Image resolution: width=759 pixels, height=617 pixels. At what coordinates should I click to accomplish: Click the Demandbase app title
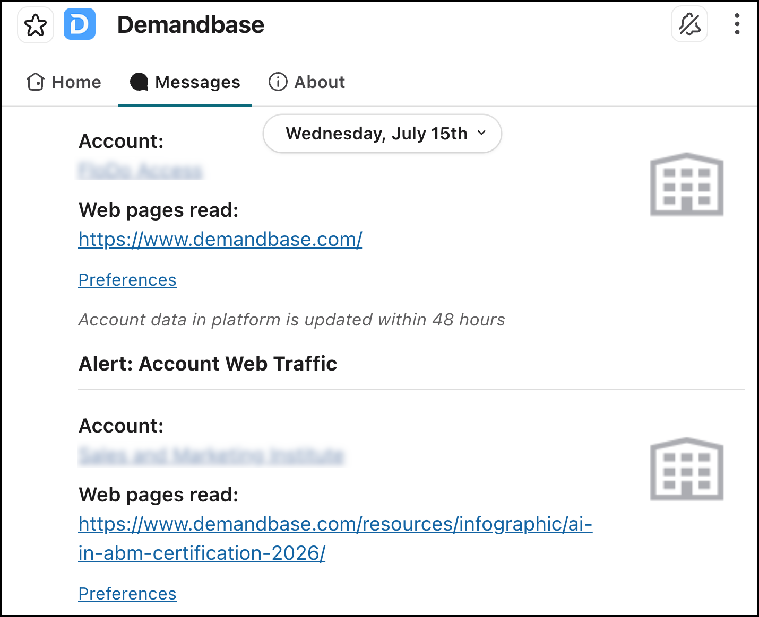(x=191, y=25)
